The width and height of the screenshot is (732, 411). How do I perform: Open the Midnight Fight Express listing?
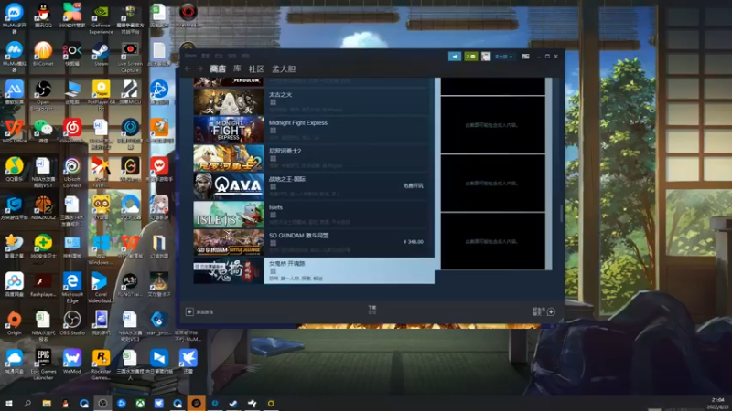[314, 130]
